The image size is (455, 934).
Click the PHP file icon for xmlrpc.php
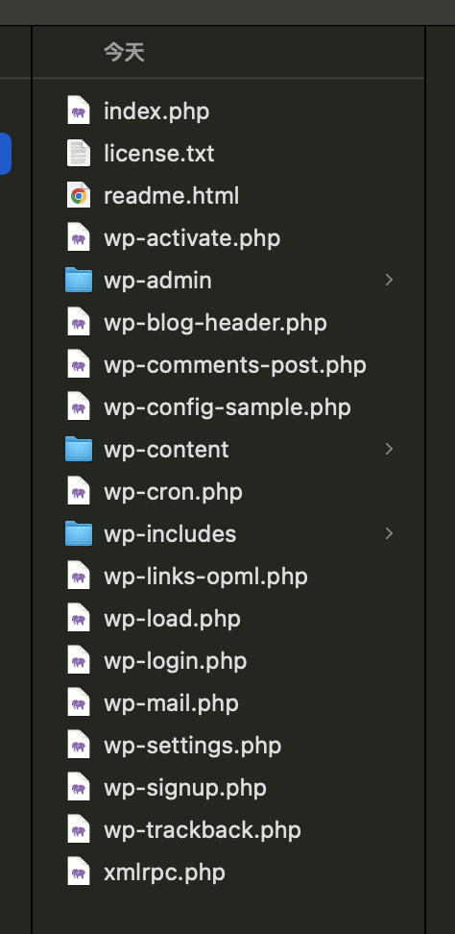point(79,873)
